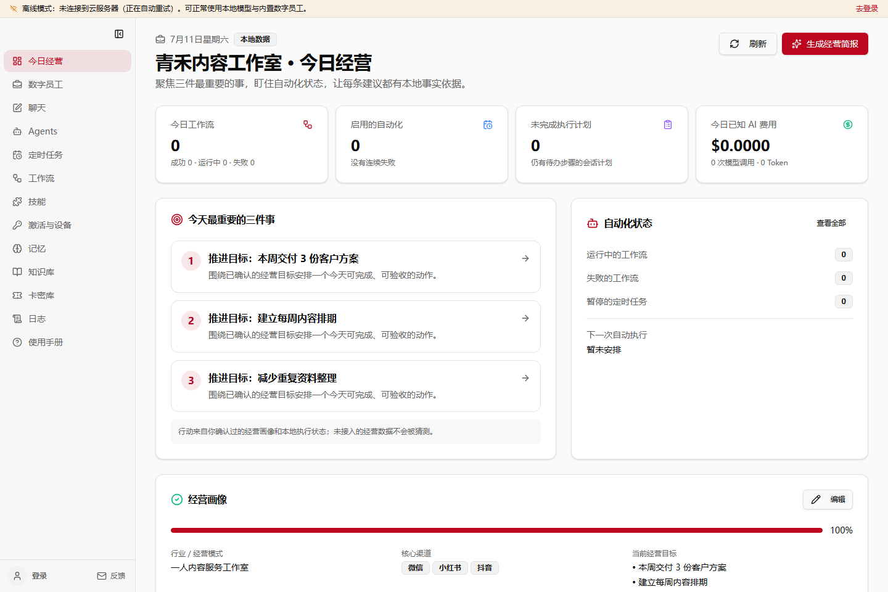Click the 仍有待办步骤的会话计划 text
The height and width of the screenshot is (592, 888).
pos(572,163)
